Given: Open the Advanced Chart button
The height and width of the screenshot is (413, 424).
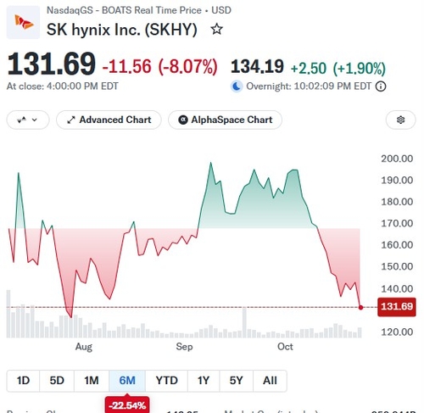Looking at the screenshot, I should 109,120.
